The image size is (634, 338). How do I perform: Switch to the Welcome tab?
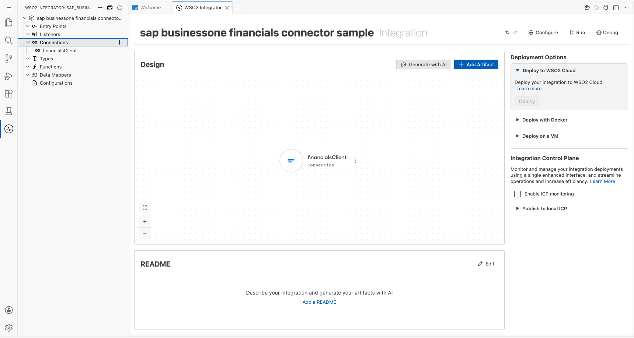coord(150,8)
